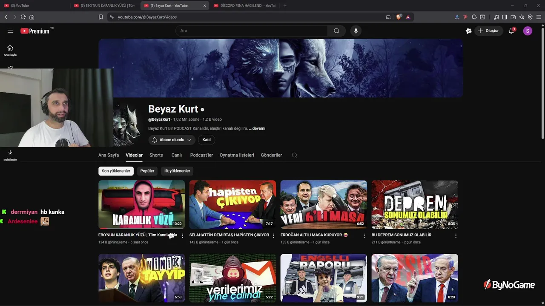Bookmark this page using the bookmark icon
Screen dimensions: 545x306
click(x=100, y=17)
